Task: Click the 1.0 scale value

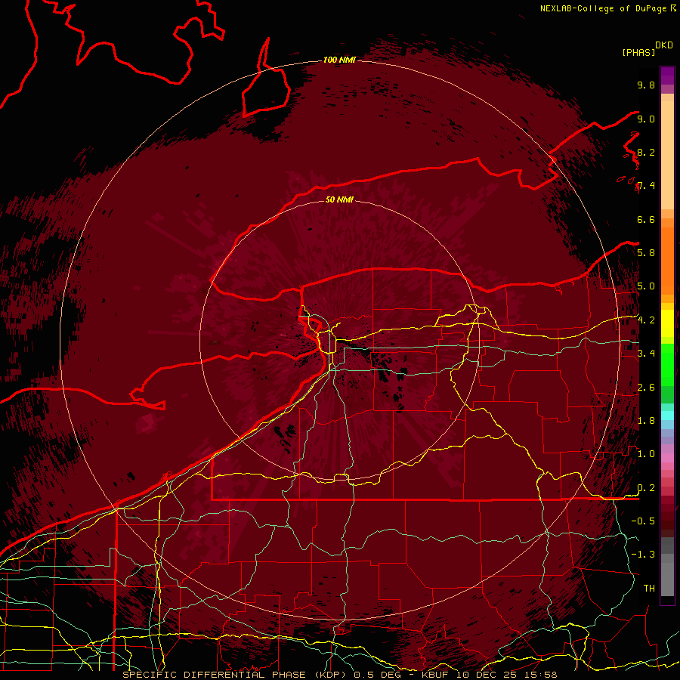Action: 646,454
